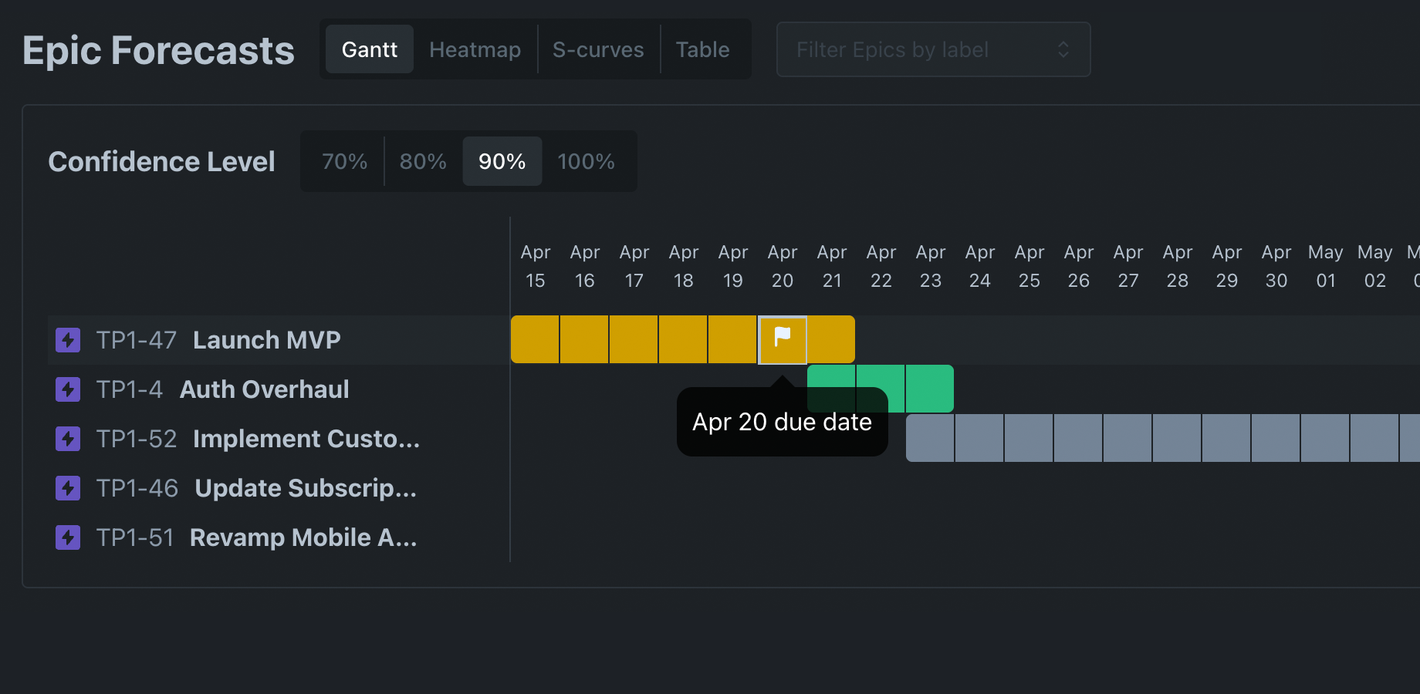1420x694 pixels.
Task: Click the Apr 20 due date tooltip
Action: pyautogui.click(x=781, y=422)
